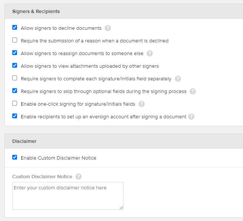Open help about setting up an eversign account
The height and width of the screenshot is (221, 243).
(191, 116)
